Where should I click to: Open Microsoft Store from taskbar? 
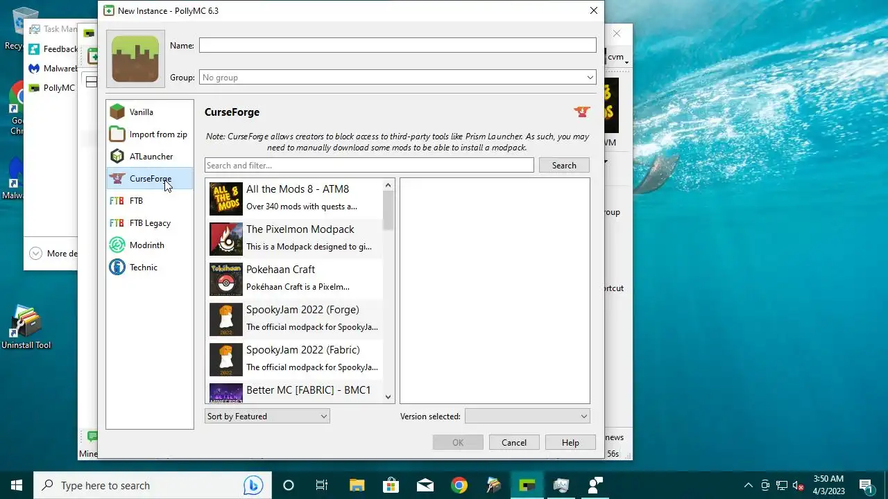[x=391, y=485]
